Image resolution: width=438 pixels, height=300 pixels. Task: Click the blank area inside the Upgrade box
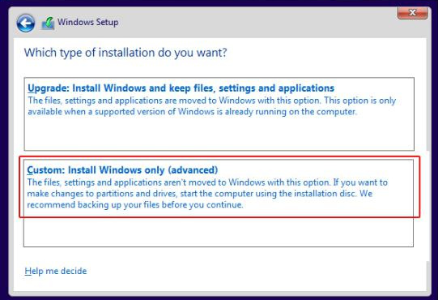[219, 134]
